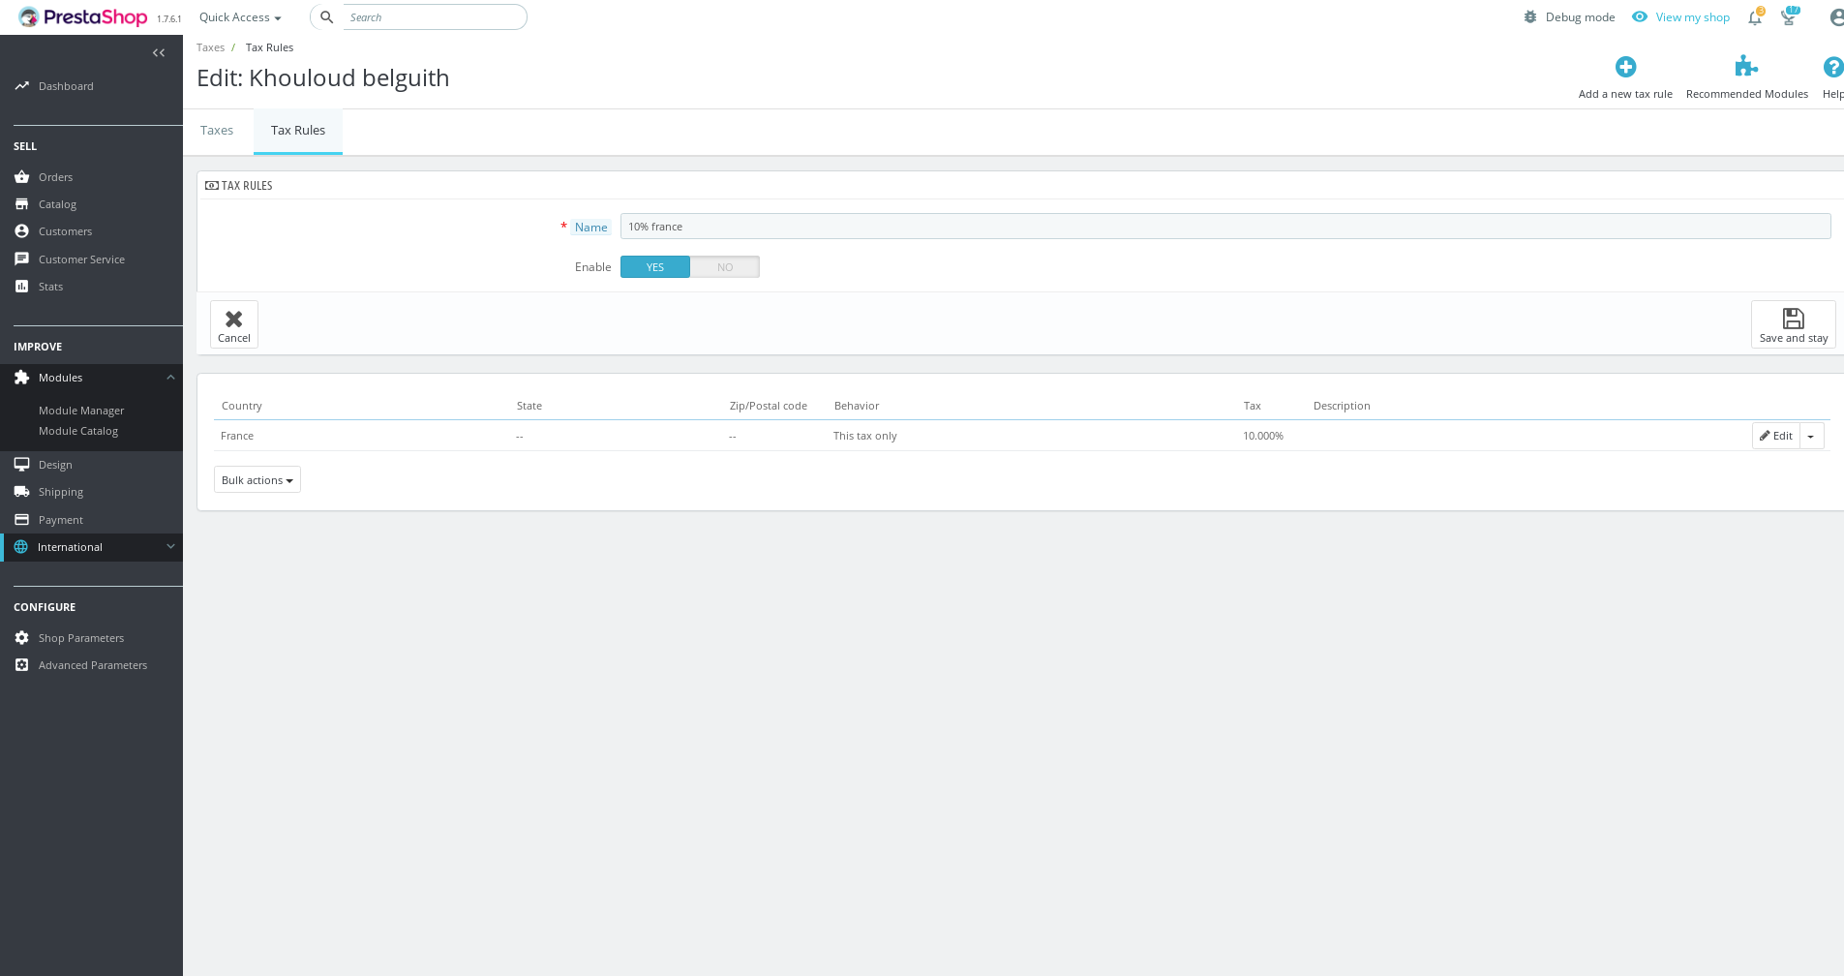Open Advanced Parameters menu label
The image size is (1844, 976).
coord(93,665)
